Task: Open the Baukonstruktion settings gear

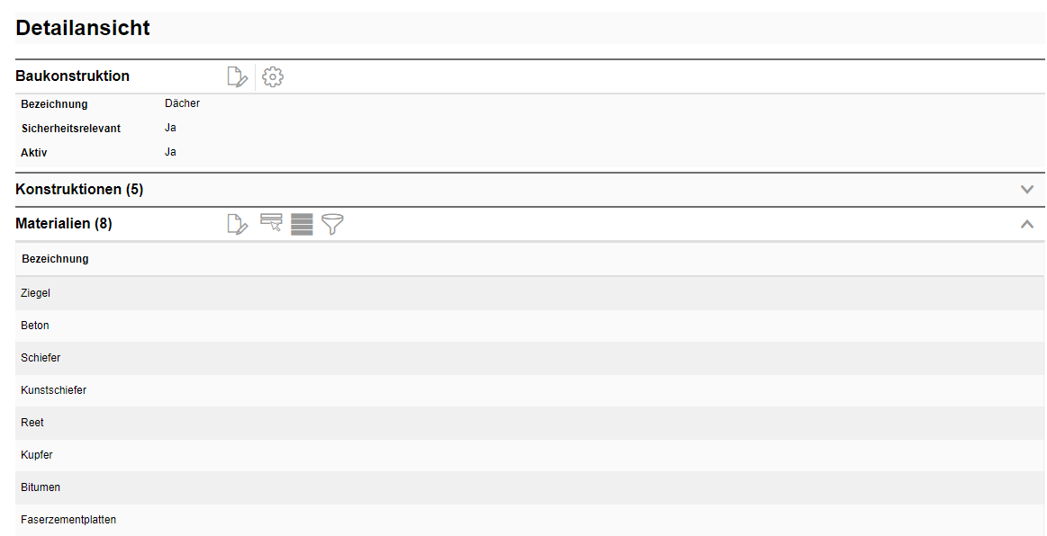Action: [273, 77]
